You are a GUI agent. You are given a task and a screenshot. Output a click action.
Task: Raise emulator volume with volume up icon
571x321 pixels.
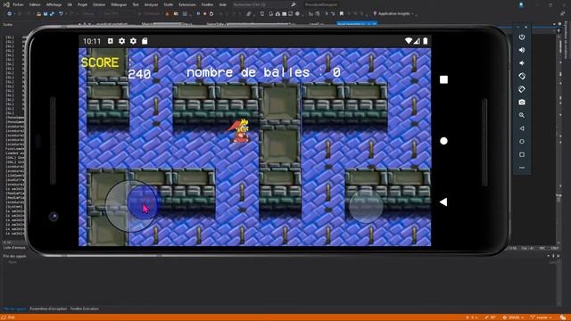pyautogui.click(x=522, y=50)
